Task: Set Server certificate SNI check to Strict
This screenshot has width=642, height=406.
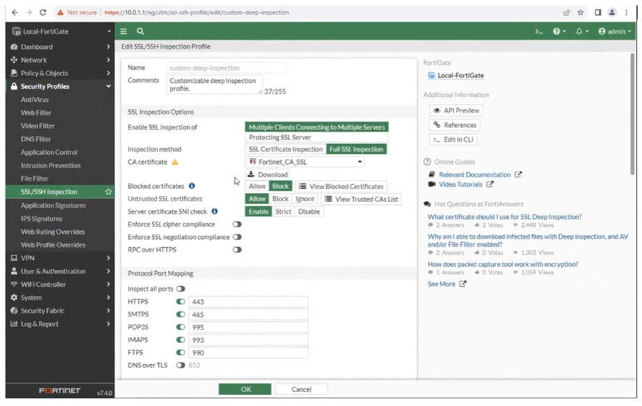Action: [x=283, y=211]
